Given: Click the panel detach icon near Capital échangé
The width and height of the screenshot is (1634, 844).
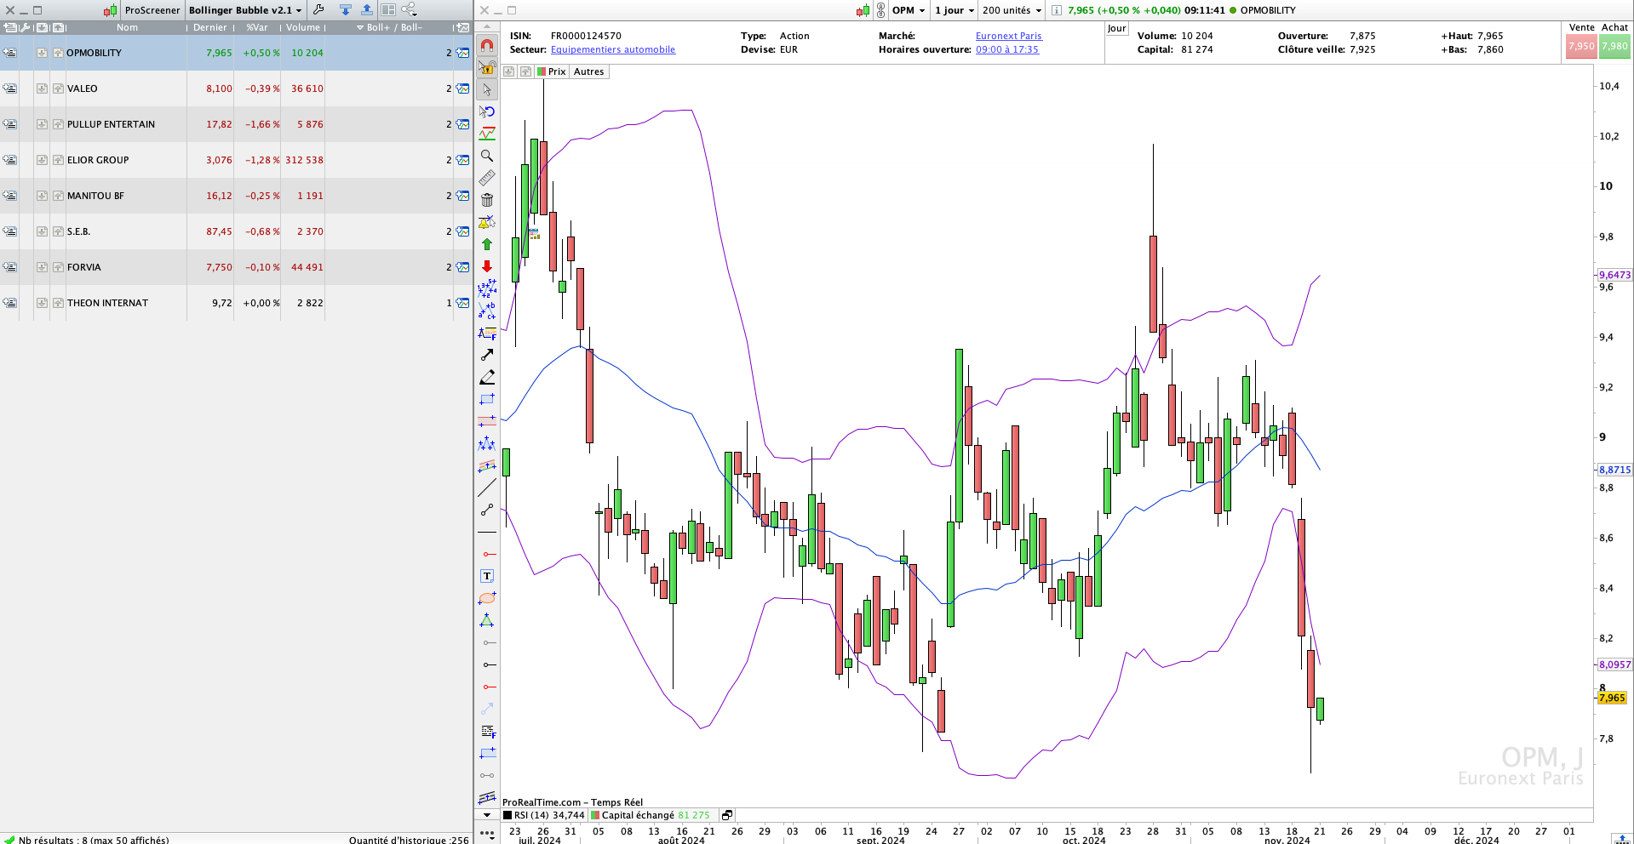Looking at the screenshot, I should 727,815.
